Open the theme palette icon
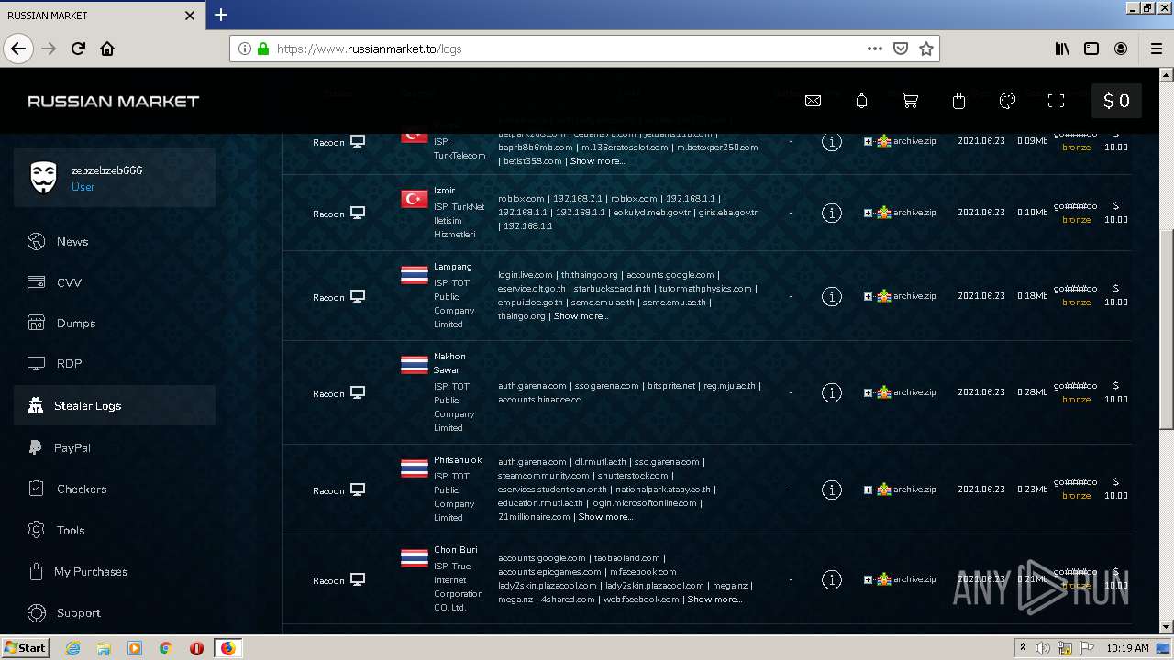Image resolution: width=1174 pixels, height=660 pixels. coord(1007,101)
